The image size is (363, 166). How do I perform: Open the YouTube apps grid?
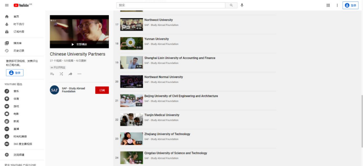click(x=328, y=5)
